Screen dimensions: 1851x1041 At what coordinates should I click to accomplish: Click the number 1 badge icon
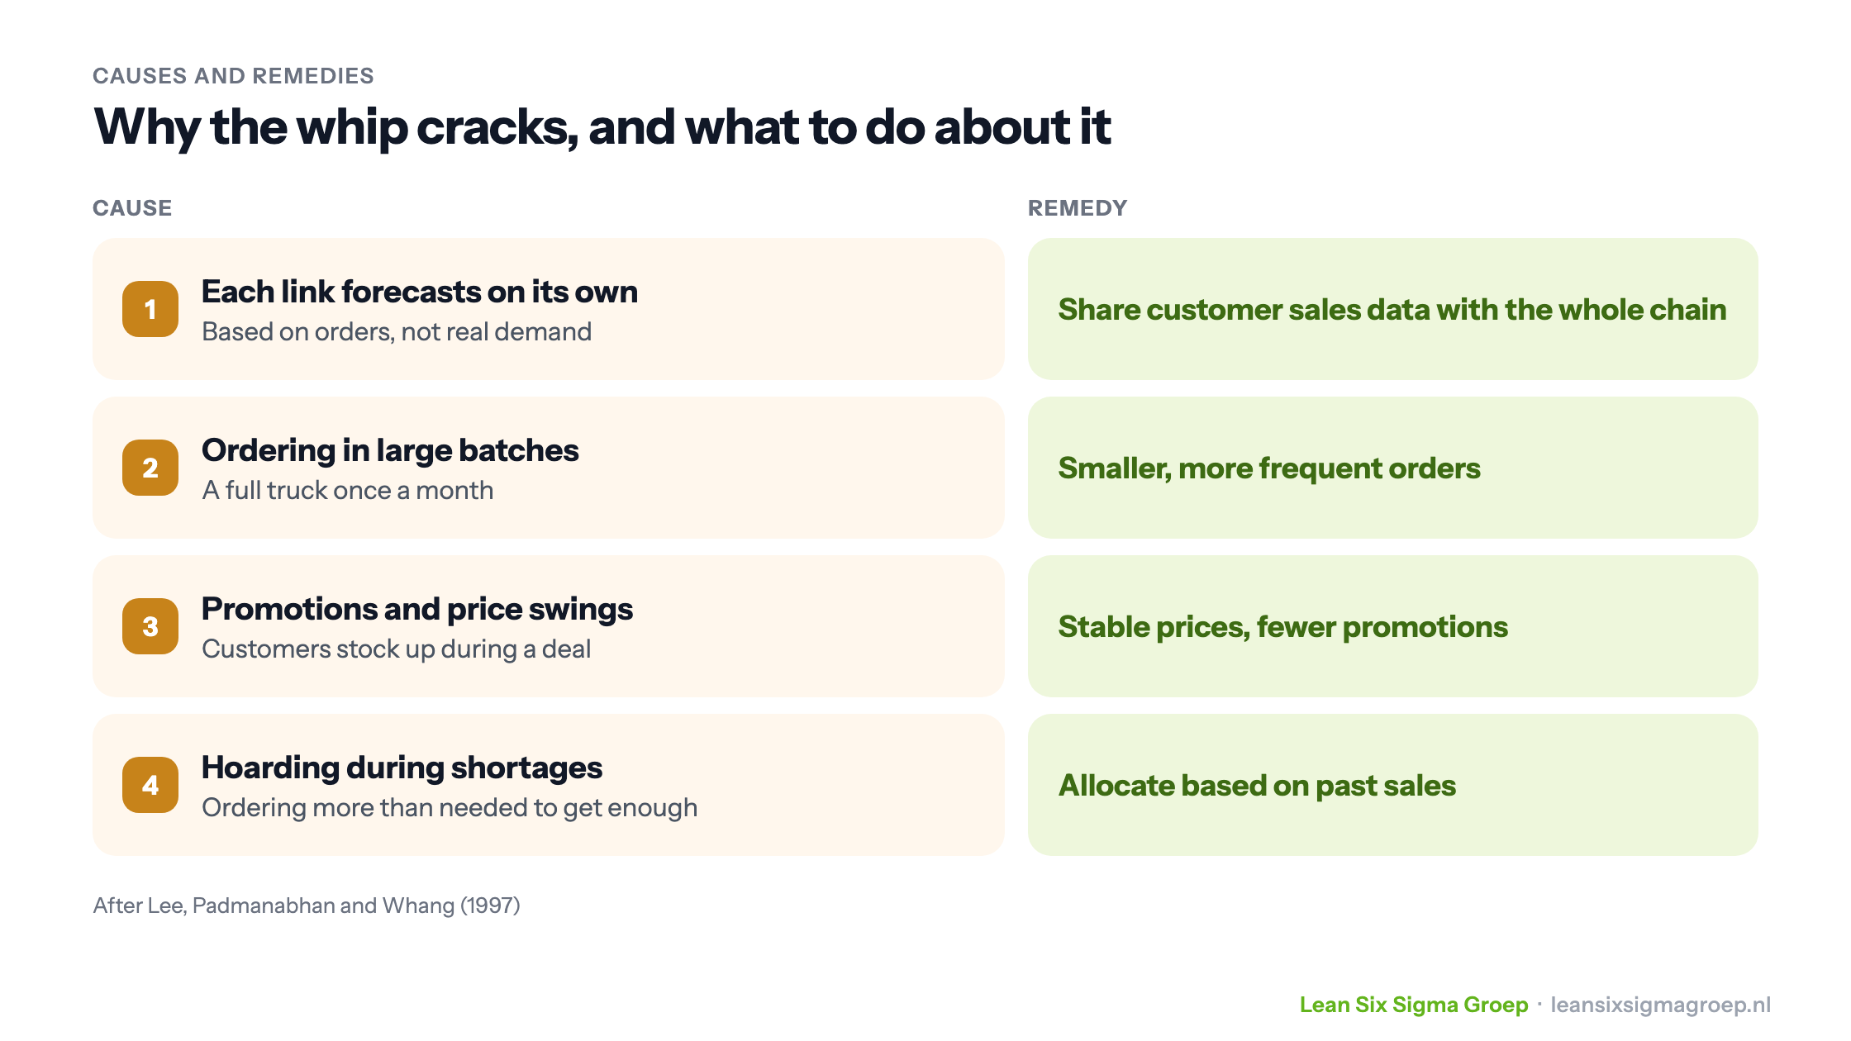(150, 309)
